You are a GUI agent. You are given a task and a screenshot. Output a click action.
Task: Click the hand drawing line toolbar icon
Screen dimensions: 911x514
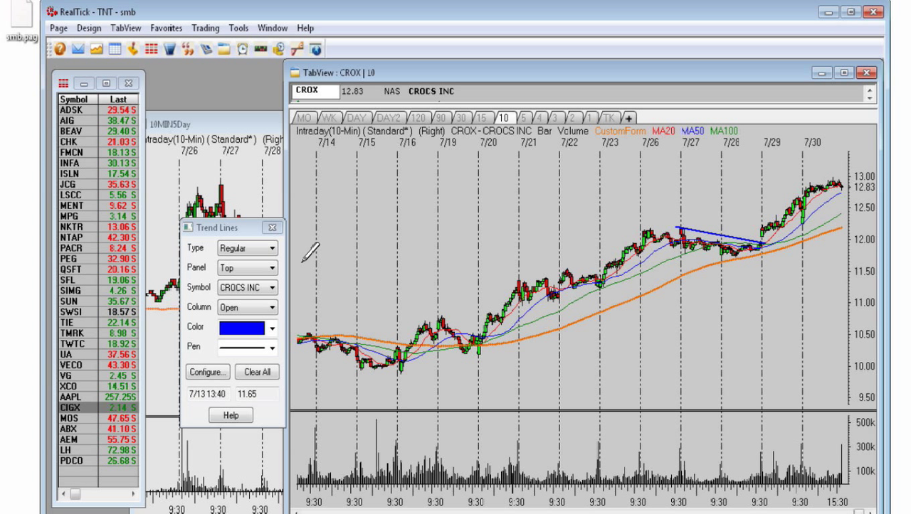pos(297,49)
